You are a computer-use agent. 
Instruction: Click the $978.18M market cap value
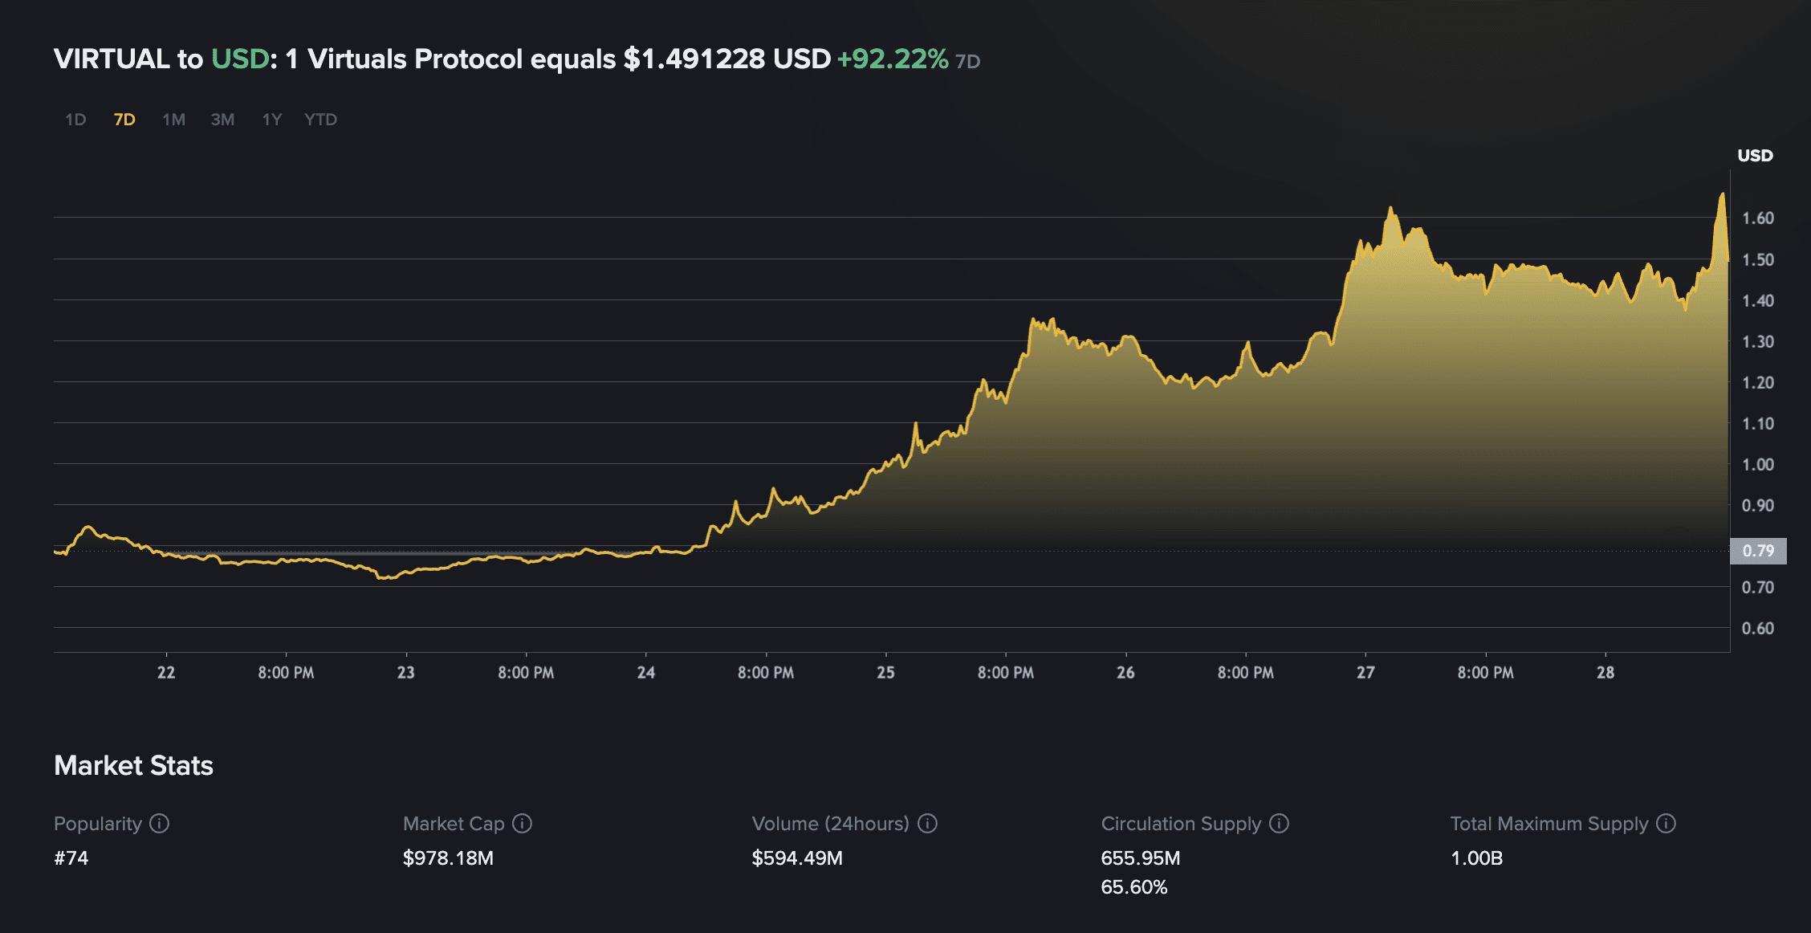[x=448, y=858]
